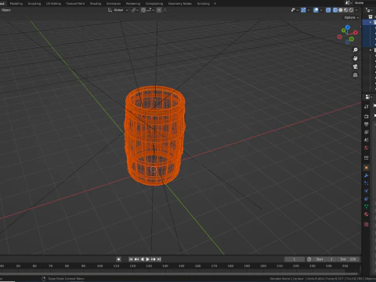Open the Physics properties tab icon
This screenshot has height=282, width=376.
coord(367,191)
